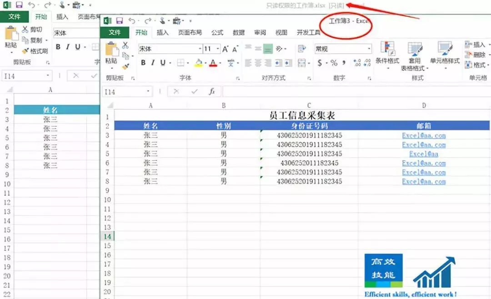Click Cut scissors icon in front window
The width and height of the screenshot is (491, 299).
click(125, 45)
